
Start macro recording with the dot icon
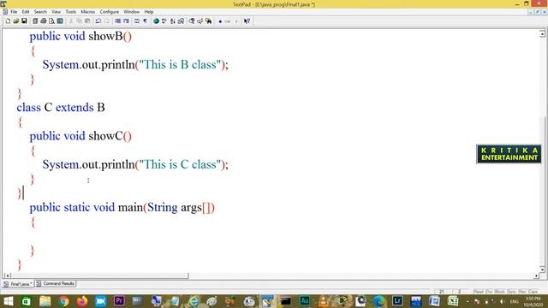(x=220, y=21)
